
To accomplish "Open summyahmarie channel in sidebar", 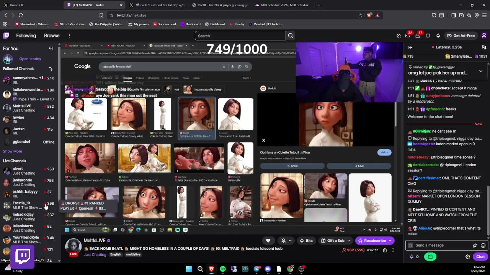I will (29, 80).
